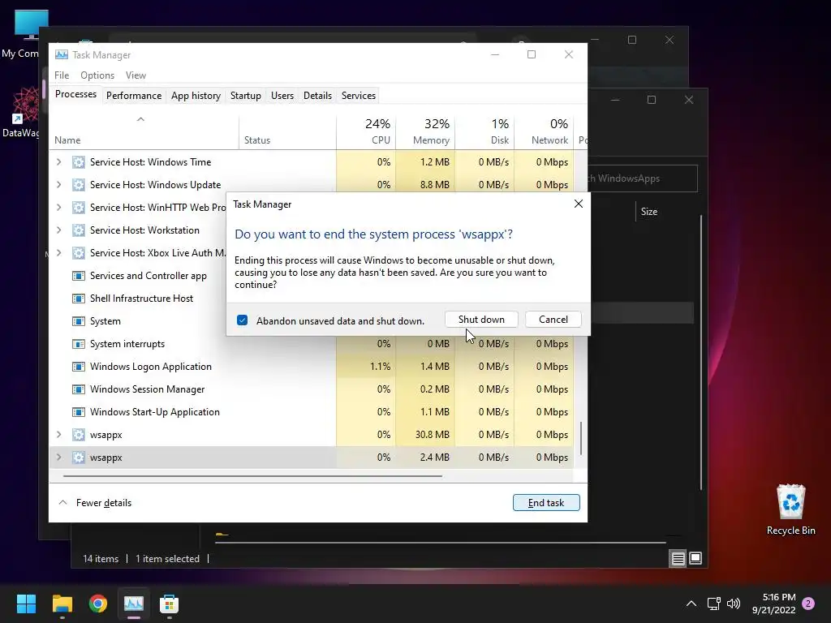Switch Explorer to details view icon
Image resolution: width=831 pixels, height=623 pixels.
(678, 558)
